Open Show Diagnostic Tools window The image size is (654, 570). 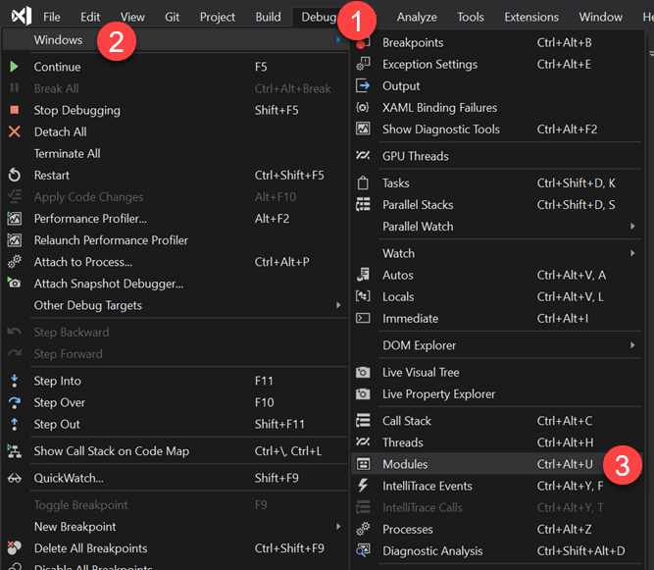coord(440,129)
